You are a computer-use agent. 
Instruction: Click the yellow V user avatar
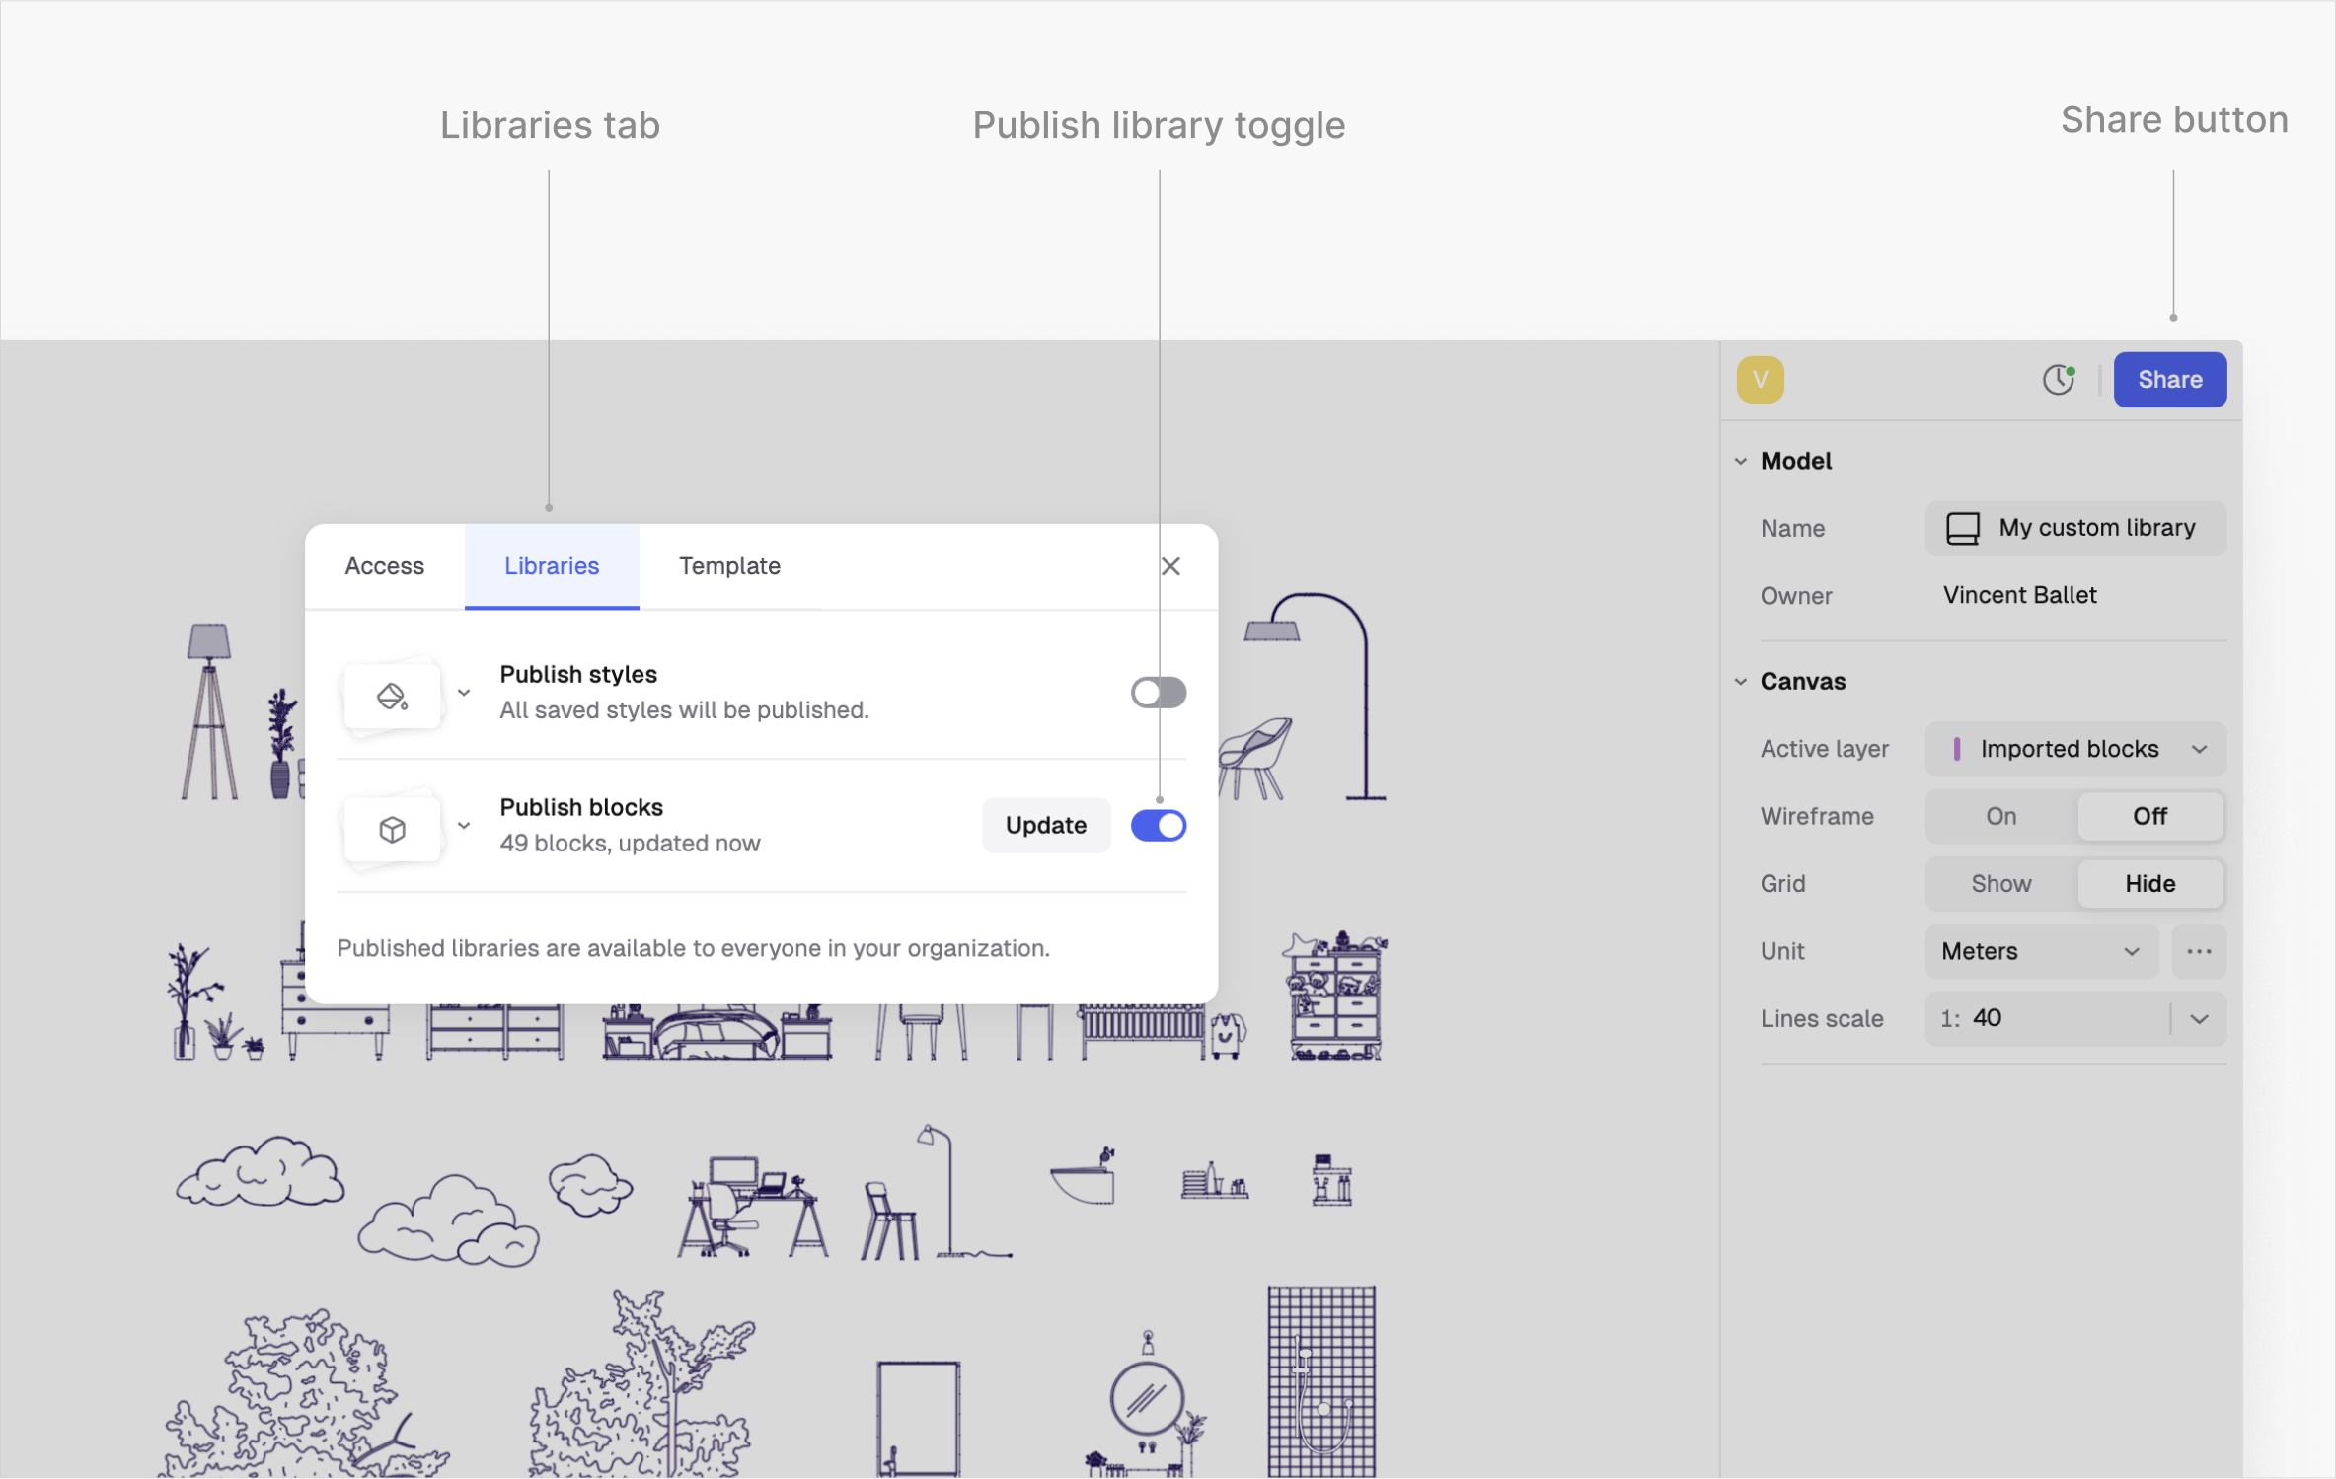point(1760,380)
